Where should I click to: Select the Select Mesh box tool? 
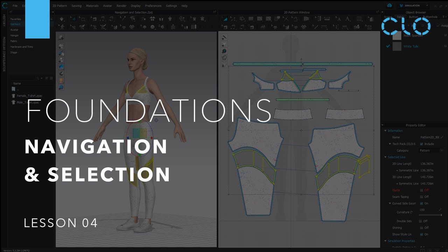pyautogui.click(x=83, y=19)
